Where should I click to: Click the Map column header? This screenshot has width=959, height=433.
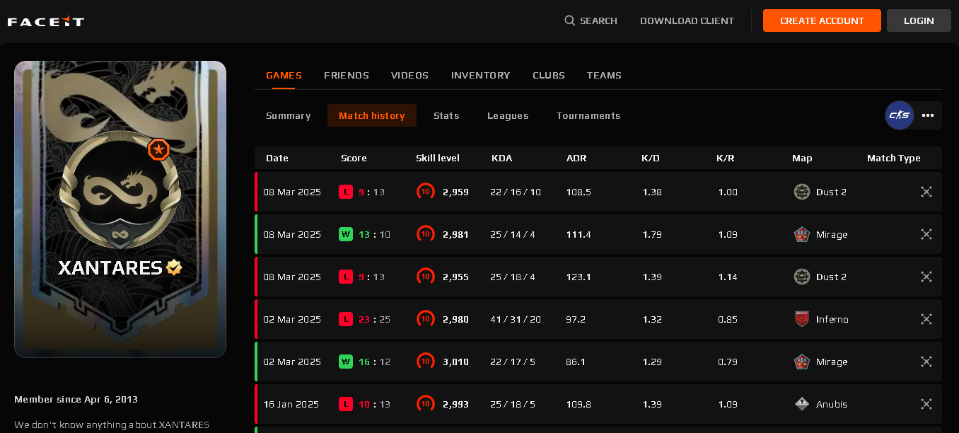[802, 158]
